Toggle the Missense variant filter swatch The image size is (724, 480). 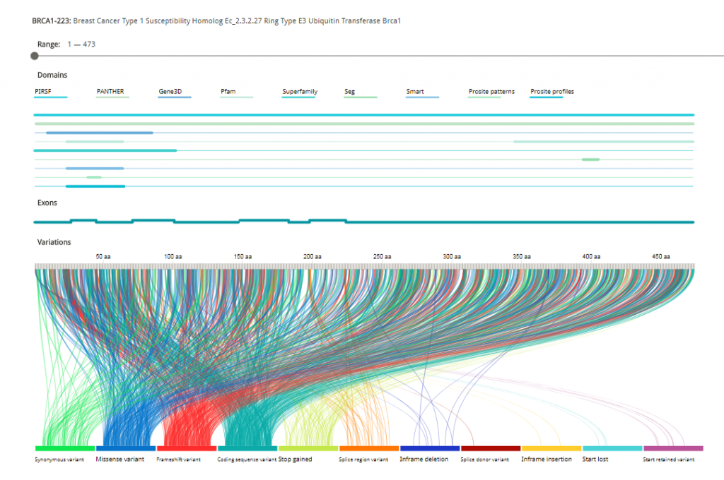(125, 448)
